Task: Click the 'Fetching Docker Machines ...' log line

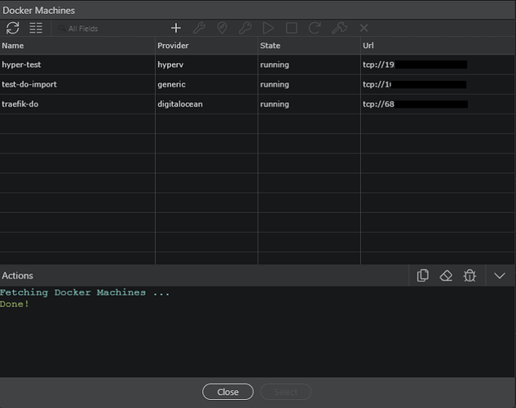Action: tap(85, 292)
